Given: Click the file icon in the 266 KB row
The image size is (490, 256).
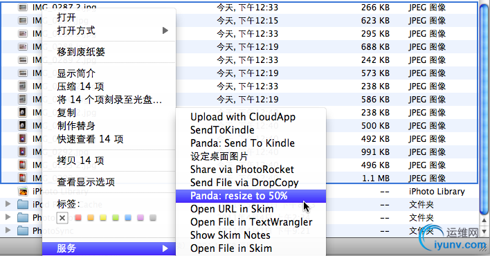Looking at the screenshot, I should pos(23,7).
